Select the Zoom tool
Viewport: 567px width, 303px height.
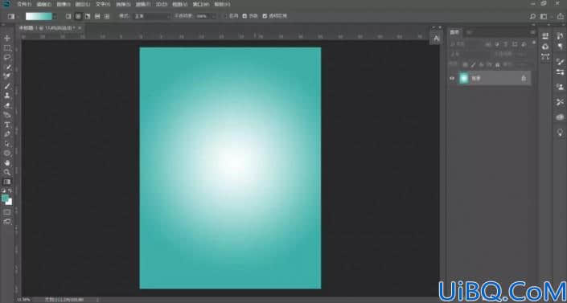pyautogui.click(x=7, y=172)
